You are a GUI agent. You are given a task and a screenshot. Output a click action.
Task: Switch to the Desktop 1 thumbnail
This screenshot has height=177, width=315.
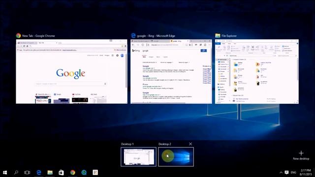click(139, 157)
